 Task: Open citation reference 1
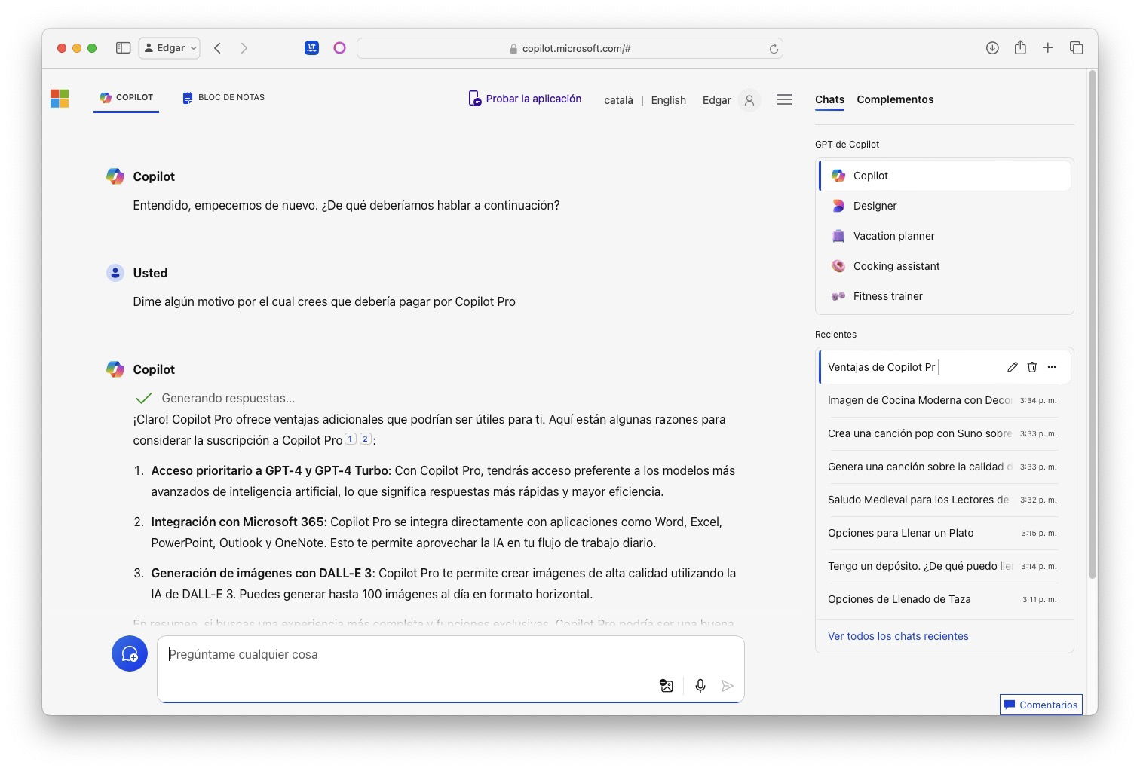(x=351, y=439)
